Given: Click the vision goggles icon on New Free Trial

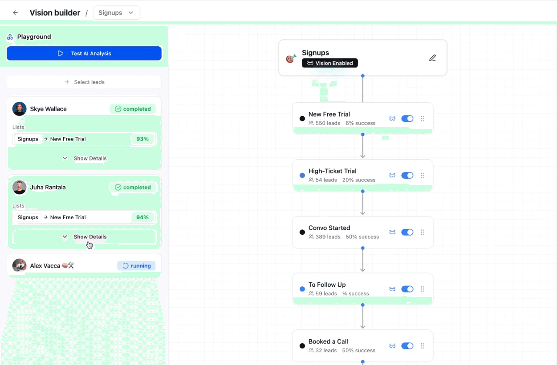Looking at the screenshot, I should tap(392, 119).
